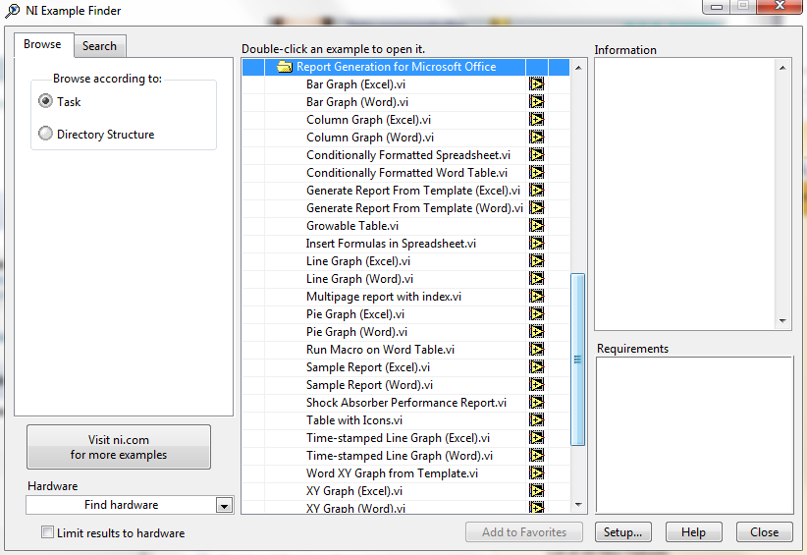Screen dimensions: 807x555
Task: Click the NI Example Finder title bar icon
Action: [x=13, y=11]
